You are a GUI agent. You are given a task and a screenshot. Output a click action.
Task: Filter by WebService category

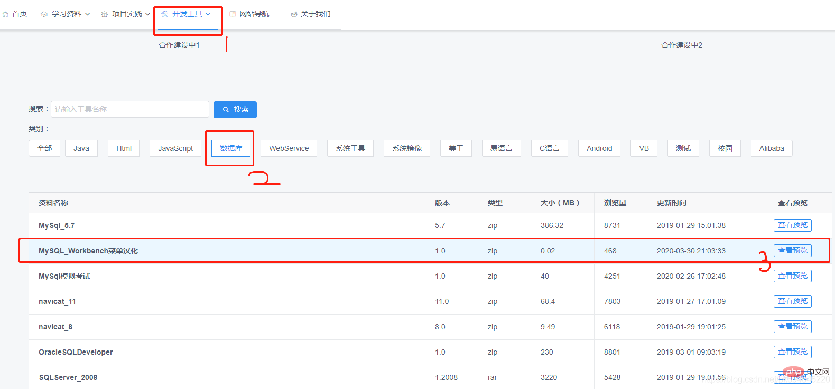(289, 148)
